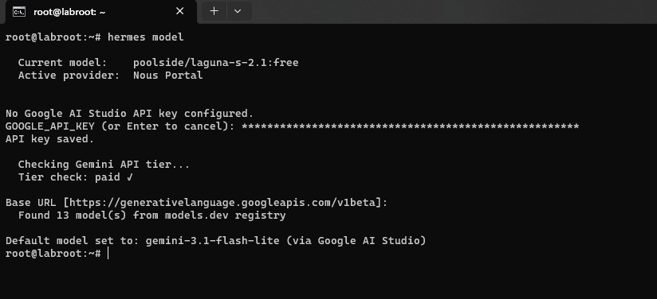The width and height of the screenshot is (657, 299).
Task: Click the masked GOOGLE_API_KEY asterisks
Action: coord(410,126)
